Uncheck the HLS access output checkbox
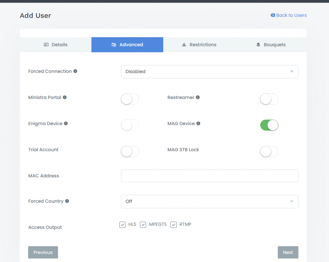This screenshot has width=329, height=262. click(122, 225)
